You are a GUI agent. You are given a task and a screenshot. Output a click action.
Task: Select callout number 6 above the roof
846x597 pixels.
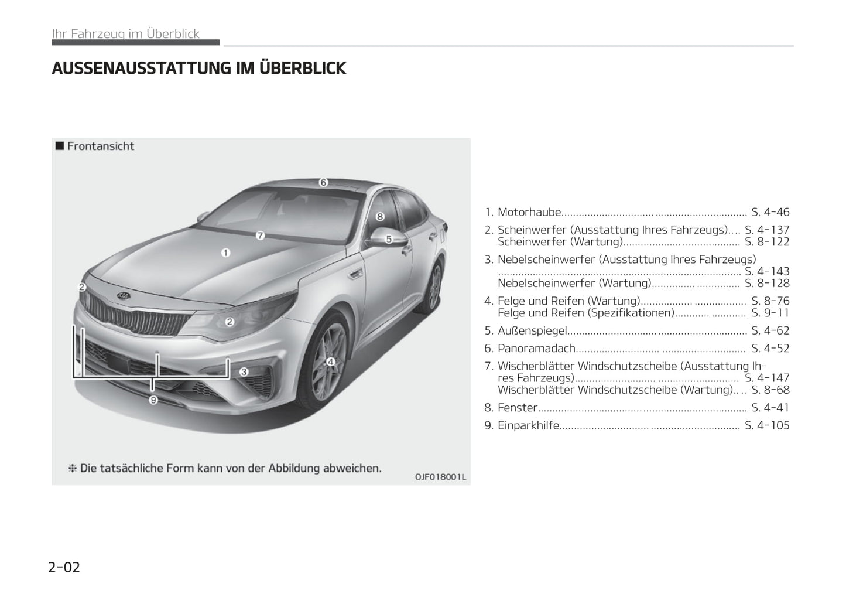click(323, 182)
